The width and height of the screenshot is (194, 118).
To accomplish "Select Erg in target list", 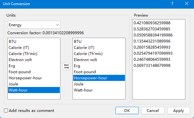I will point(99,66).
